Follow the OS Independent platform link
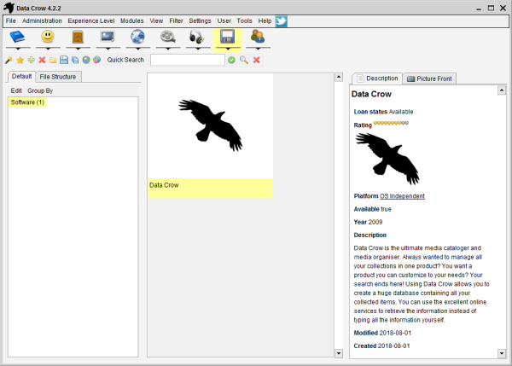This screenshot has height=366, width=512. (402, 196)
